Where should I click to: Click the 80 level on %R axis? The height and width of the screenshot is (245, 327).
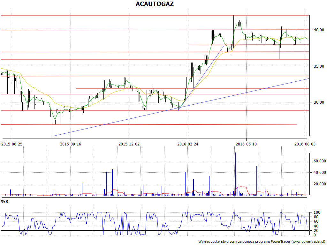316,217
